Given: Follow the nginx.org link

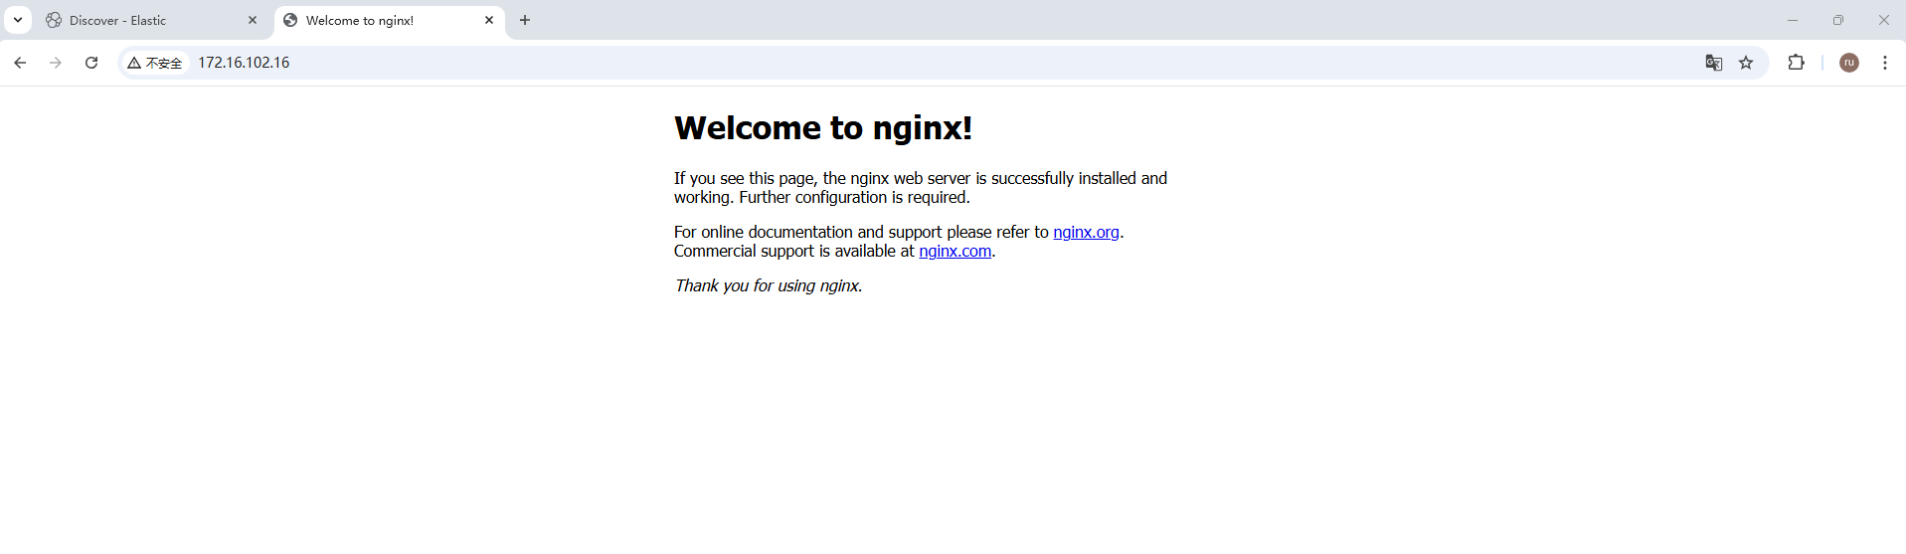Looking at the screenshot, I should (x=1086, y=232).
